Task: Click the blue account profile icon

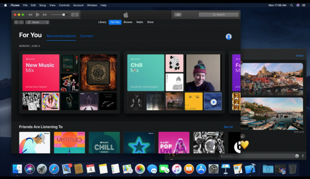Action: click(x=229, y=37)
